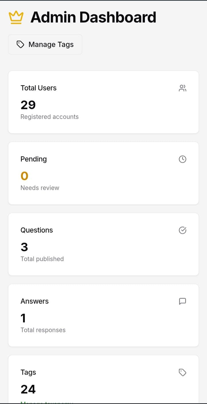Screen dimensions: 207x404
Task: Open the Manage Tags button
Action: (x=45, y=44)
